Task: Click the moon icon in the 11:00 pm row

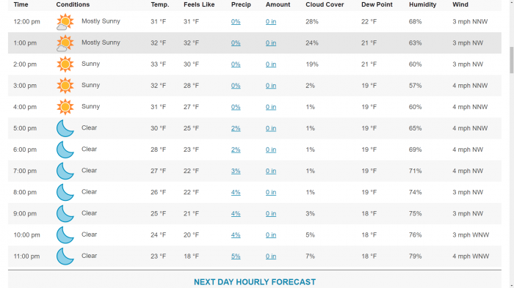Action: [65, 256]
